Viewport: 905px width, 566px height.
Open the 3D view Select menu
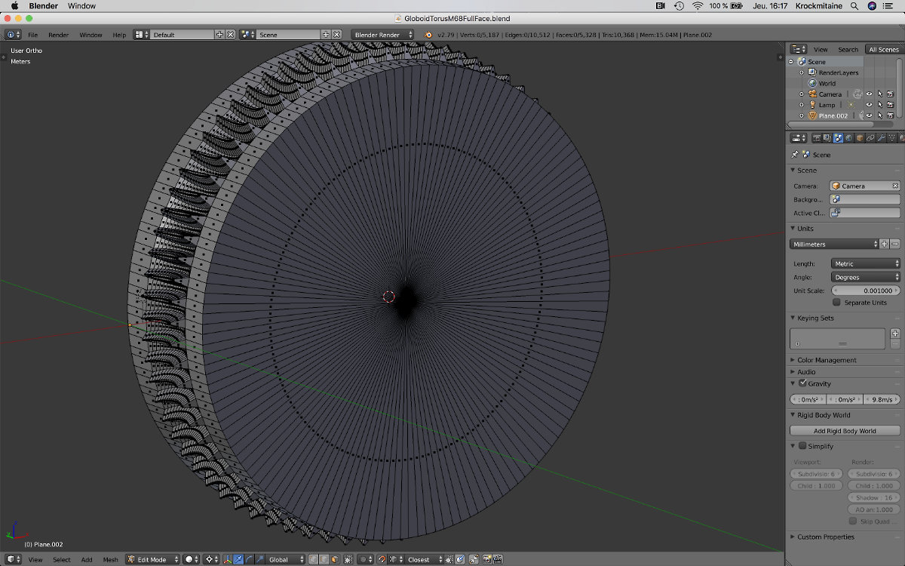[x=61, y=559]
